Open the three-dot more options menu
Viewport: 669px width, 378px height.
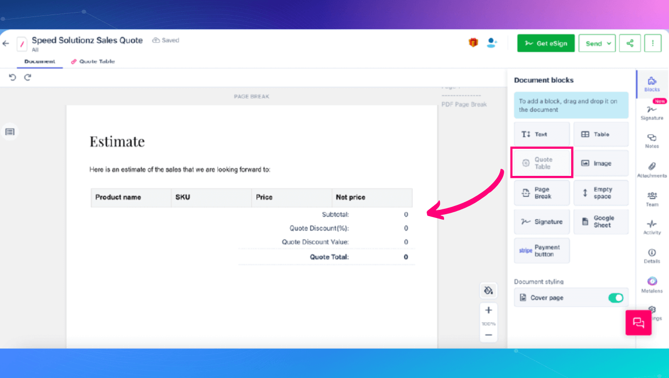(x=653, y=43)
